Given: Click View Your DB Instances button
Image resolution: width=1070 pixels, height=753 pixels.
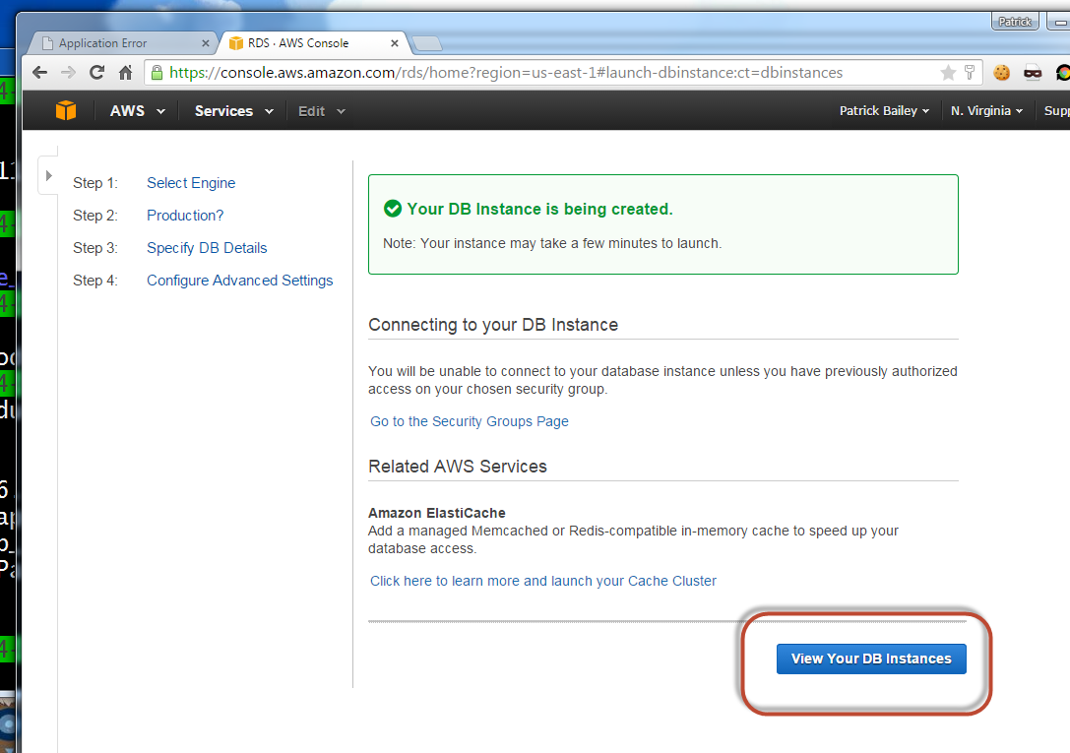Looking at the screenshot, I should (871, 659).
